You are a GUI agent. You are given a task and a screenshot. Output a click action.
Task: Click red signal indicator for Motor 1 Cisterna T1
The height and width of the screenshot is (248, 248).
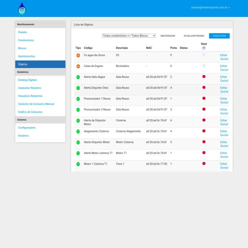click(x=204, y=163)
